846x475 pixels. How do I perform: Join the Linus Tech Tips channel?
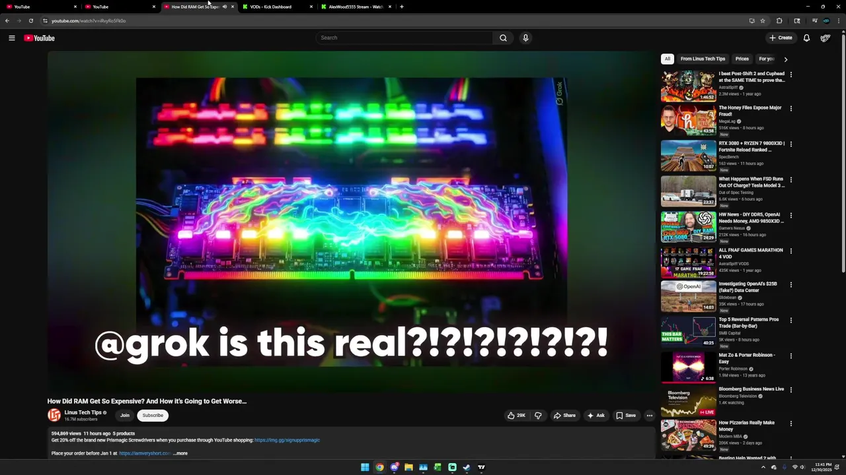point(125,416)
